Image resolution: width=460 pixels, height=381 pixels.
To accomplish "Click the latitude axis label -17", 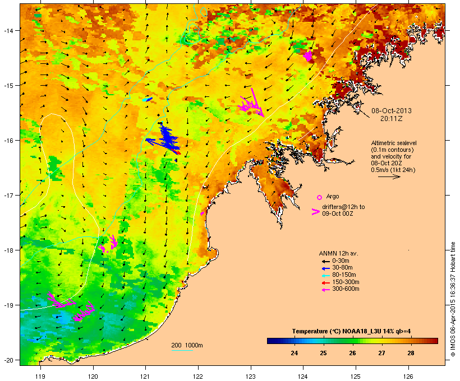I will click(x=8, y=195).
